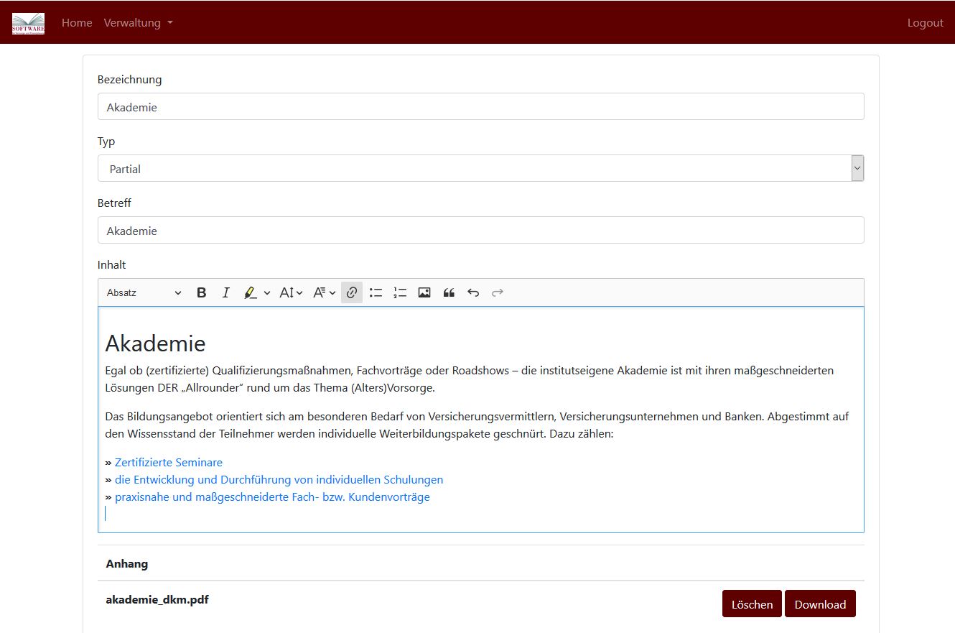This screenshot has height=633, width=955.
Task: Apply bold formatting in the editor
Action: click(201, 292)
